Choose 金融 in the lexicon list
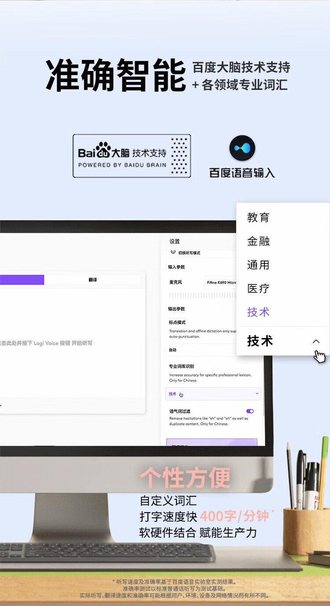This screenshot has width=330, height=606. pyautogui.click(x=258, y=241)
